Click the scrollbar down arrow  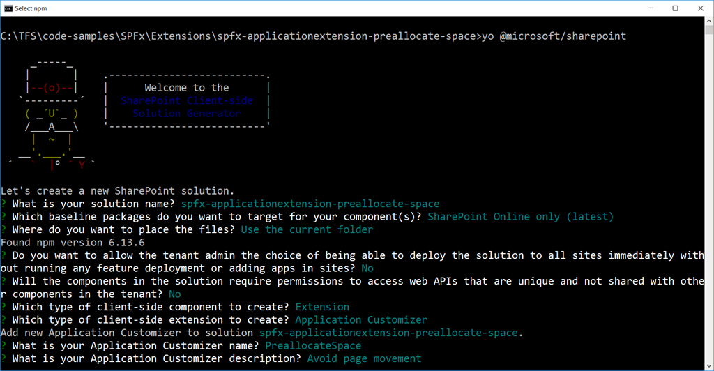click(709, 365)
